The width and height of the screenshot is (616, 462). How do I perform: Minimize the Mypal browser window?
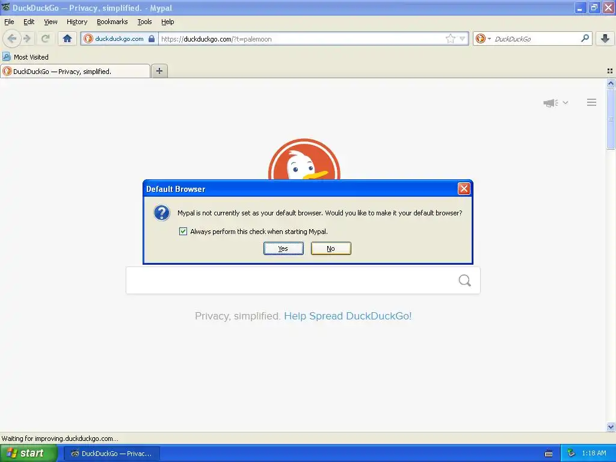pyautogui.click(x=580, y=7)
